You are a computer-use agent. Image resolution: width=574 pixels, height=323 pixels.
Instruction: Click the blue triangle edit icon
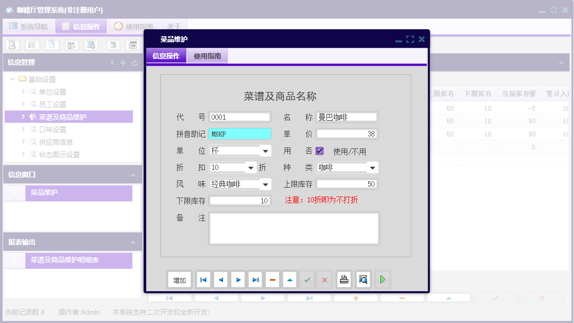tap(289, 279)
